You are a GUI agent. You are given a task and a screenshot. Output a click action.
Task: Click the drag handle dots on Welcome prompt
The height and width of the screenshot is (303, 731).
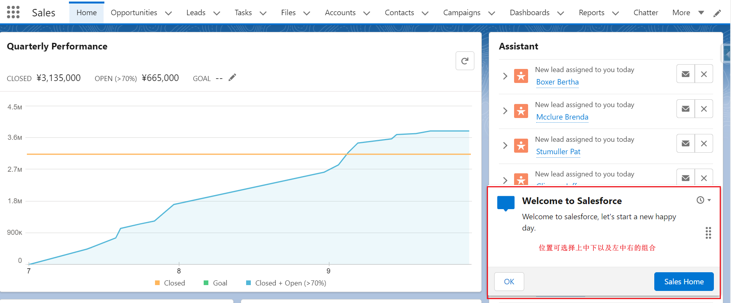click(x=708, y=233)
